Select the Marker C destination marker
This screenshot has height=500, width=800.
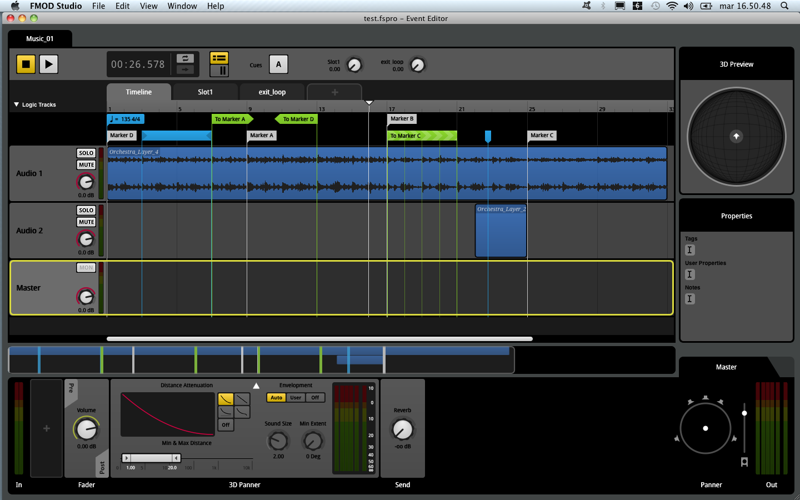(542, 136)
